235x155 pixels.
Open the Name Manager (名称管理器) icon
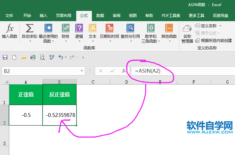pos(187,28)
